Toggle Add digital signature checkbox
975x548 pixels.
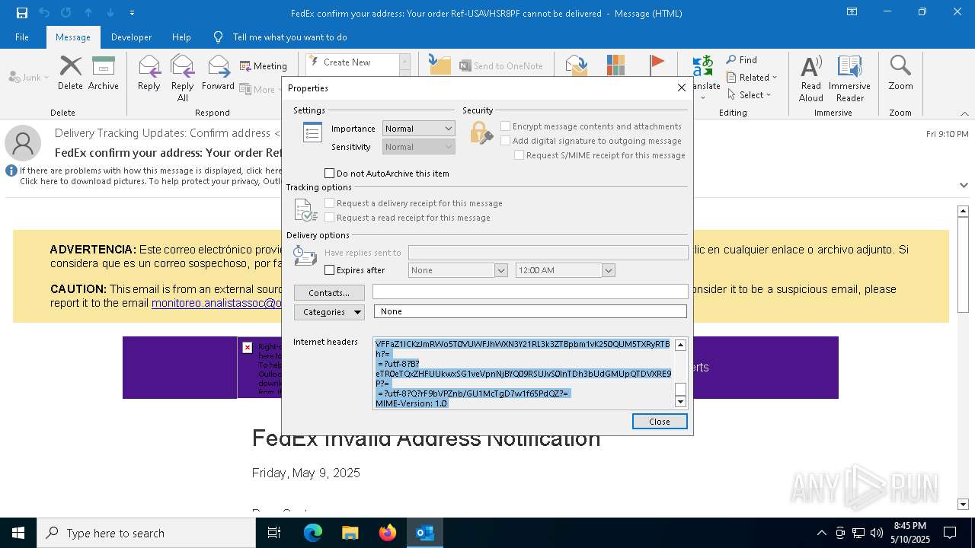pyautogui.click(x=505, y=141)
